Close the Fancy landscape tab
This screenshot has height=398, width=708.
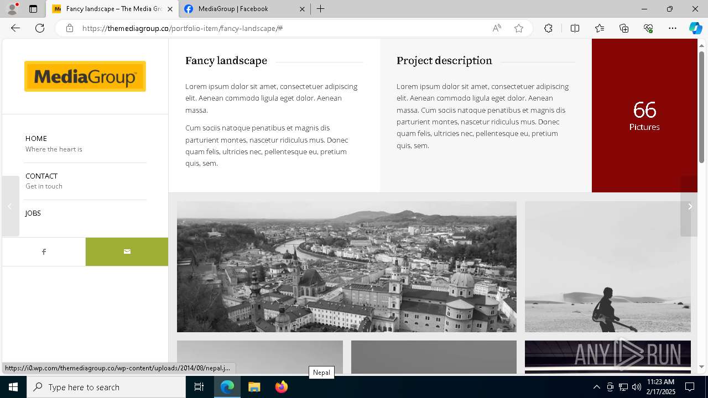(x=170, y=9)
